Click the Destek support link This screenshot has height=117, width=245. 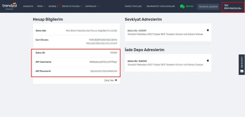[x=189, y=6]
